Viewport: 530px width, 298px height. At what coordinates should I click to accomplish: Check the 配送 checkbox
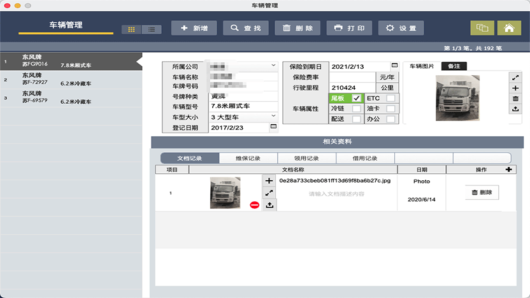[x=356, y=119]
